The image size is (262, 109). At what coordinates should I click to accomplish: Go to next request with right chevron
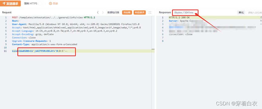[x=103, y=12]
